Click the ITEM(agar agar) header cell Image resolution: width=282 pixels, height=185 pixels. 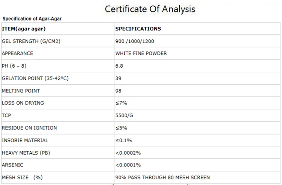(26, 29)
